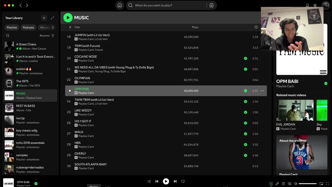
Task: Toggle saved check on HBA row
Action: coord(245,145)
